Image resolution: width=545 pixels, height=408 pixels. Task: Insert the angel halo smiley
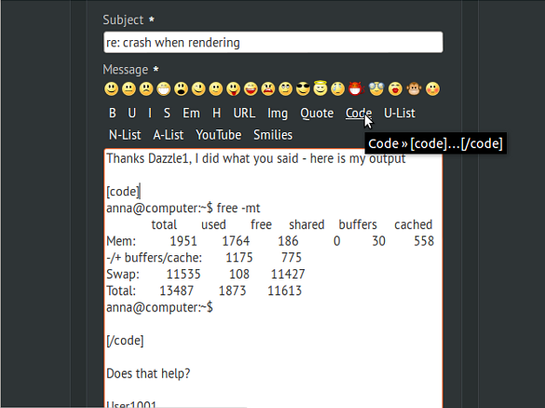pyautogui.click(x=320, y=88)
